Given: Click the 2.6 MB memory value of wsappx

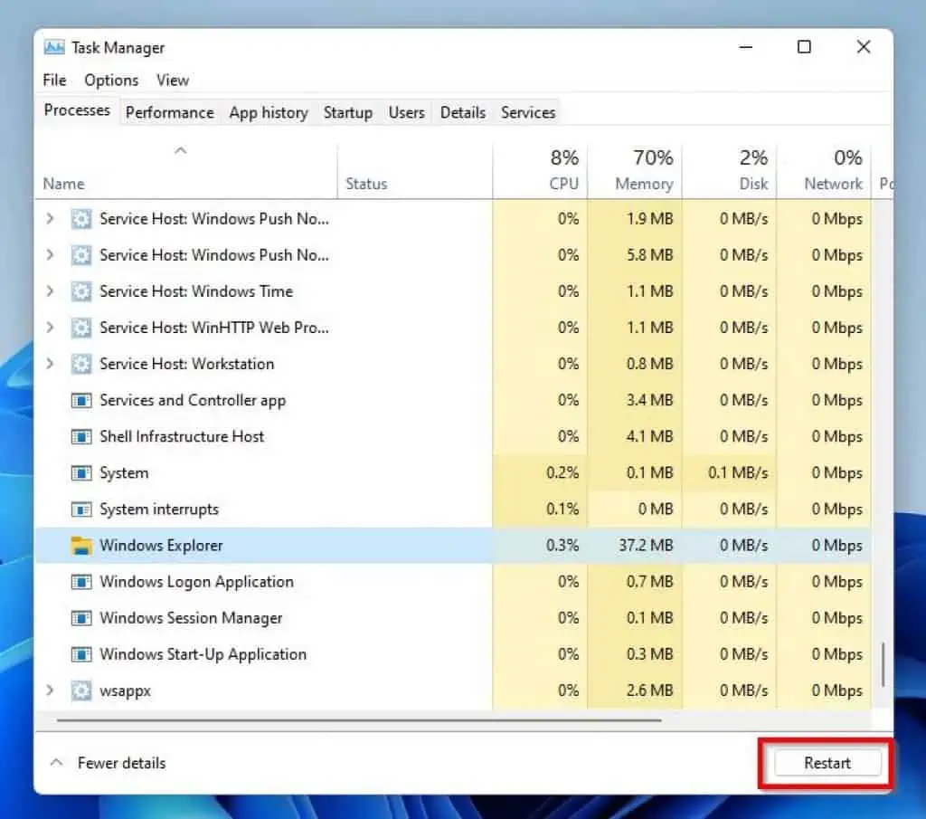Looking at the screenshot, I should (x=649, y=690).
